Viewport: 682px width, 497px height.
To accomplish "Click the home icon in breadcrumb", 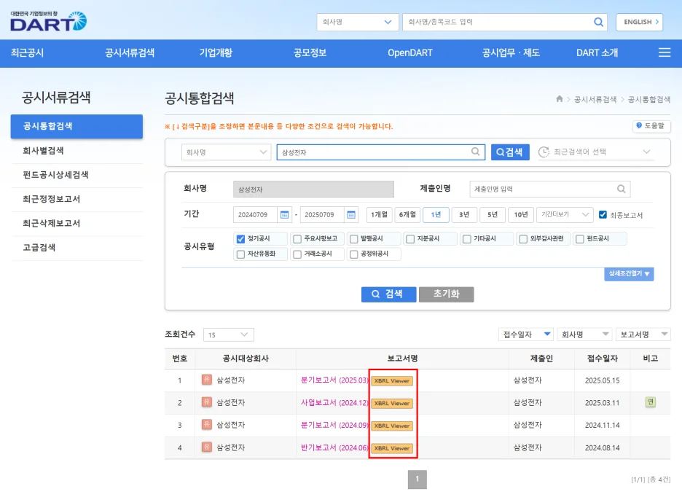I will click(559, 99).
